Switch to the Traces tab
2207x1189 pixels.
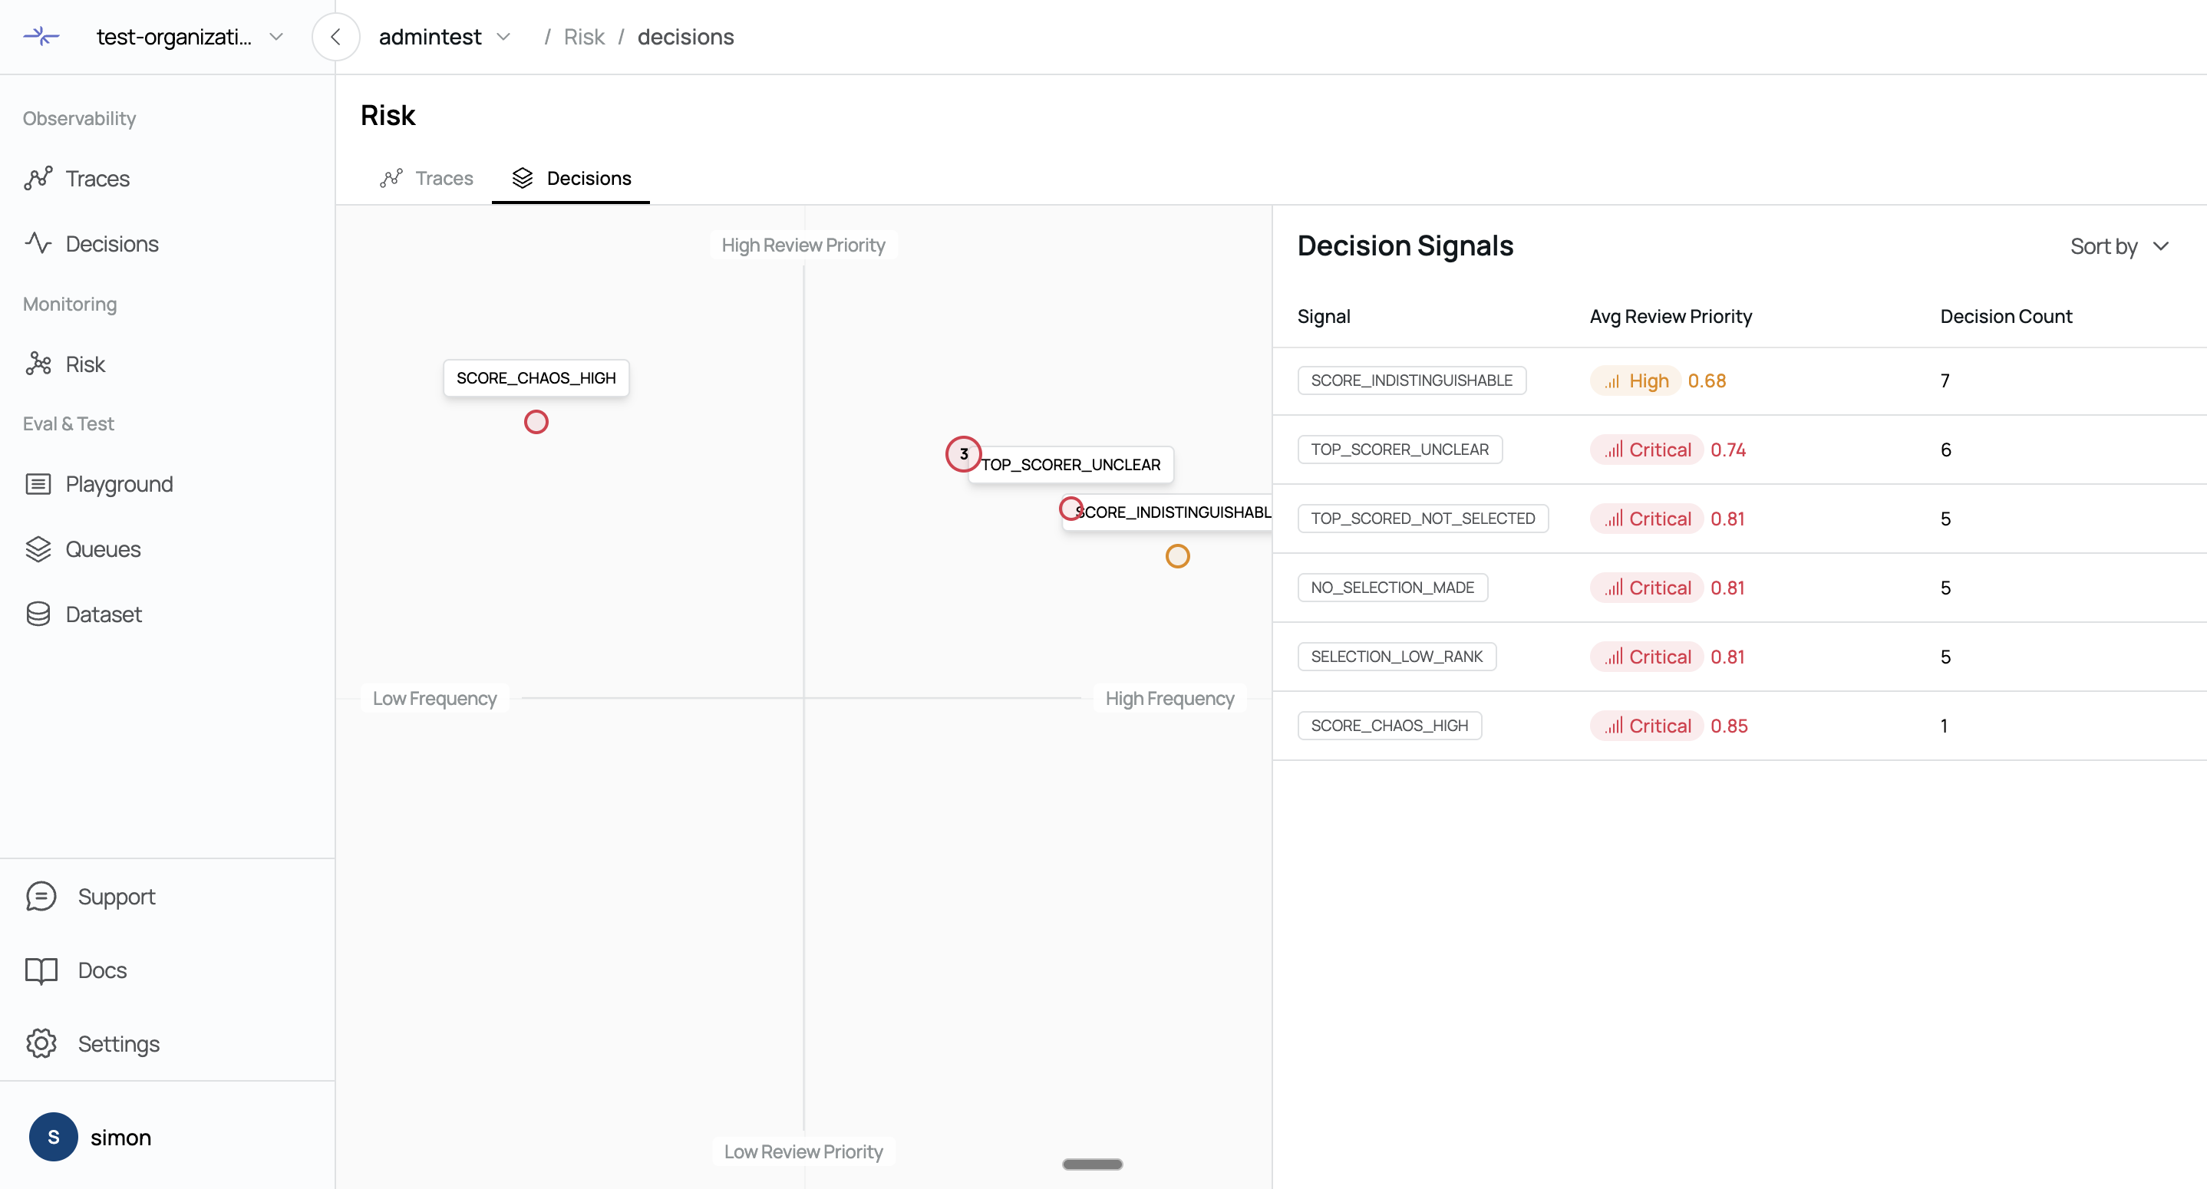[427, 178]
